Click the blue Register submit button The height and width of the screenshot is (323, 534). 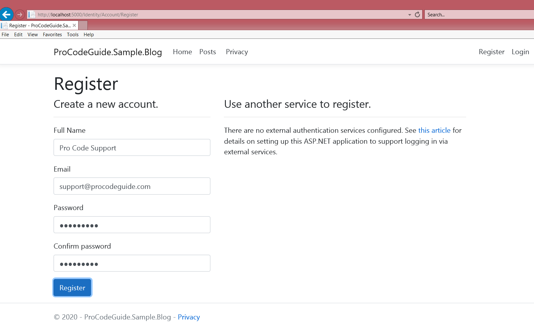pos(72,288)
